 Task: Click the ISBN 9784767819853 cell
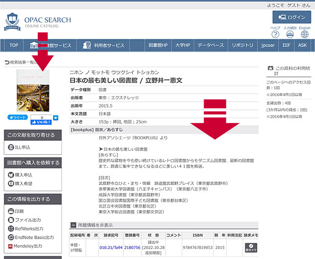click(x=198, y=247)
